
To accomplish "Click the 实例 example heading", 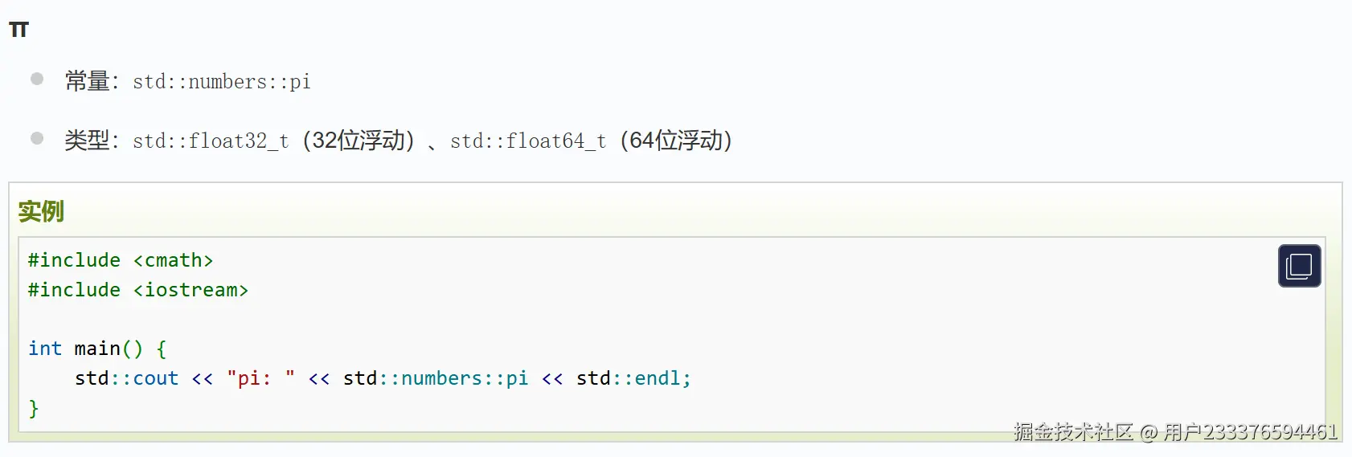I will pos(41,212).
